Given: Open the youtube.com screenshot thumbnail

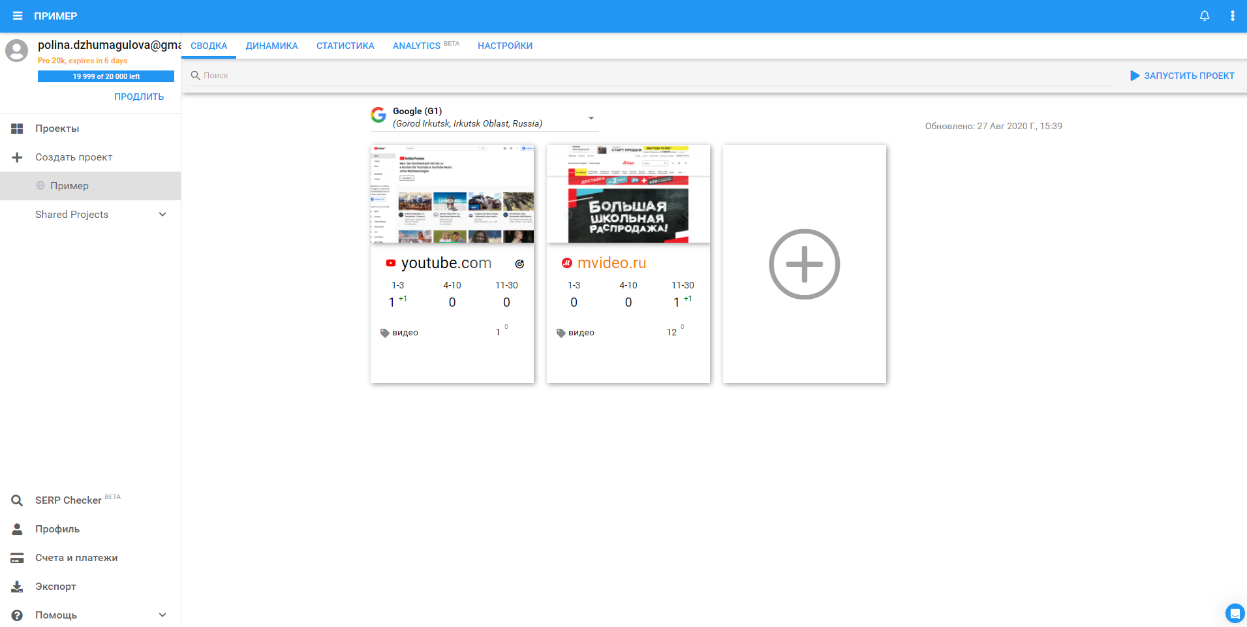Looking at the screenshot, I should click(452, 194).
